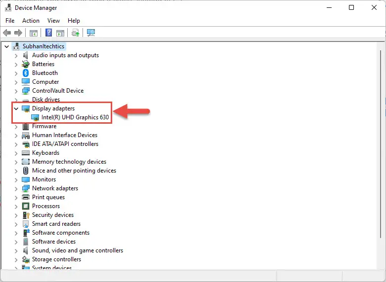Expand the Network adapters category
This screenshot has width=386, height=282.
(x=16, y=189)
